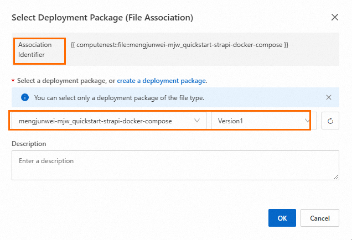This screenshot has height=240, width=352.
Task: Click the chevron of the package name dropdown
Action: click(x=197, y=121)
